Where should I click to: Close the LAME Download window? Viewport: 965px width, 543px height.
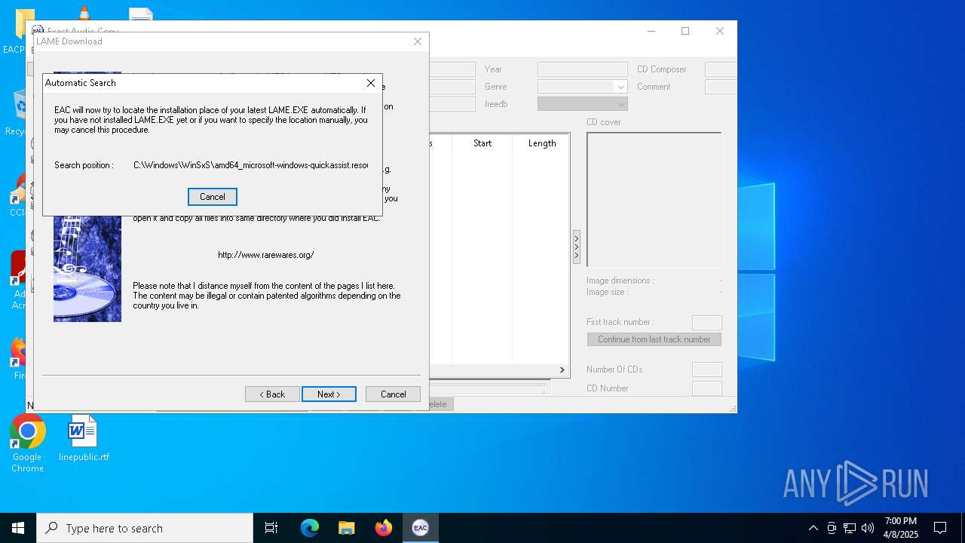click(x=417, y=41)
